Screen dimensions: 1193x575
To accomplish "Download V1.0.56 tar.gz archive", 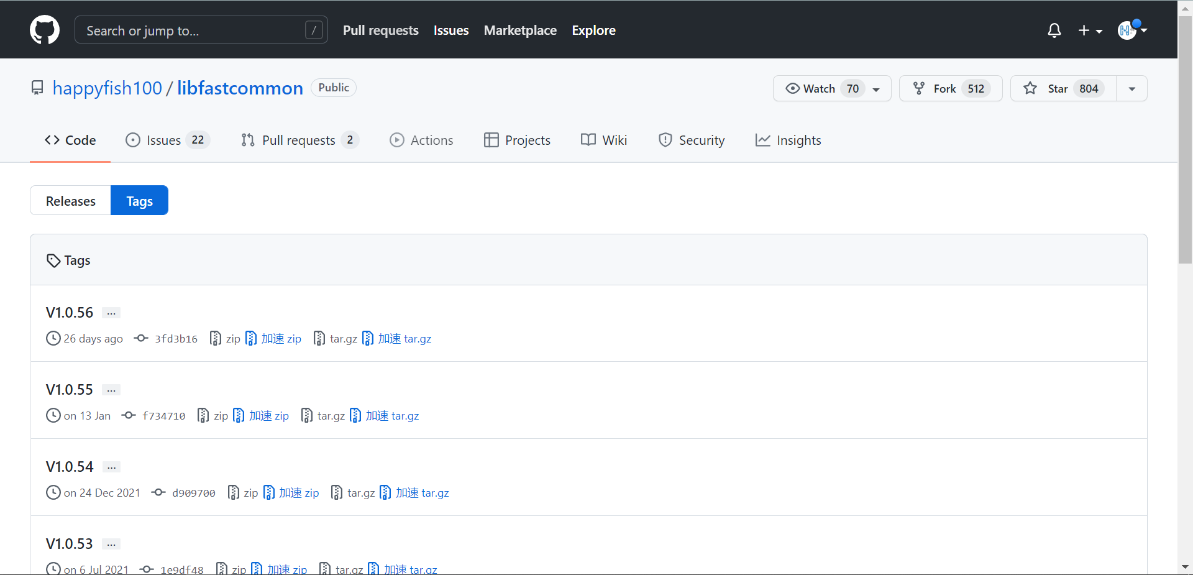I will tap(336, 338).
